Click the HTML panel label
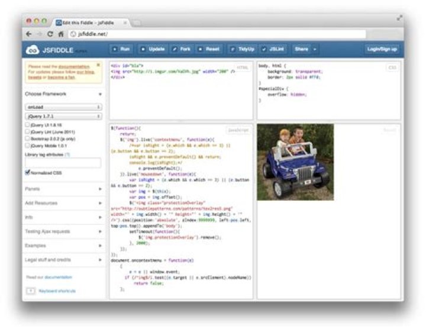This screenshot has width=426, height=332. pos(242,67)
